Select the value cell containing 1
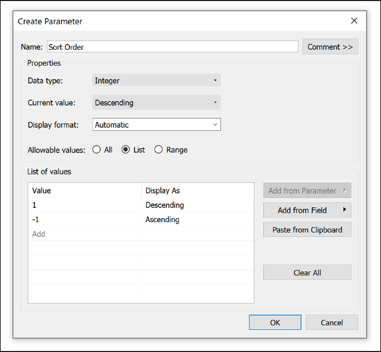381x352 pixels. coord(84,205)
